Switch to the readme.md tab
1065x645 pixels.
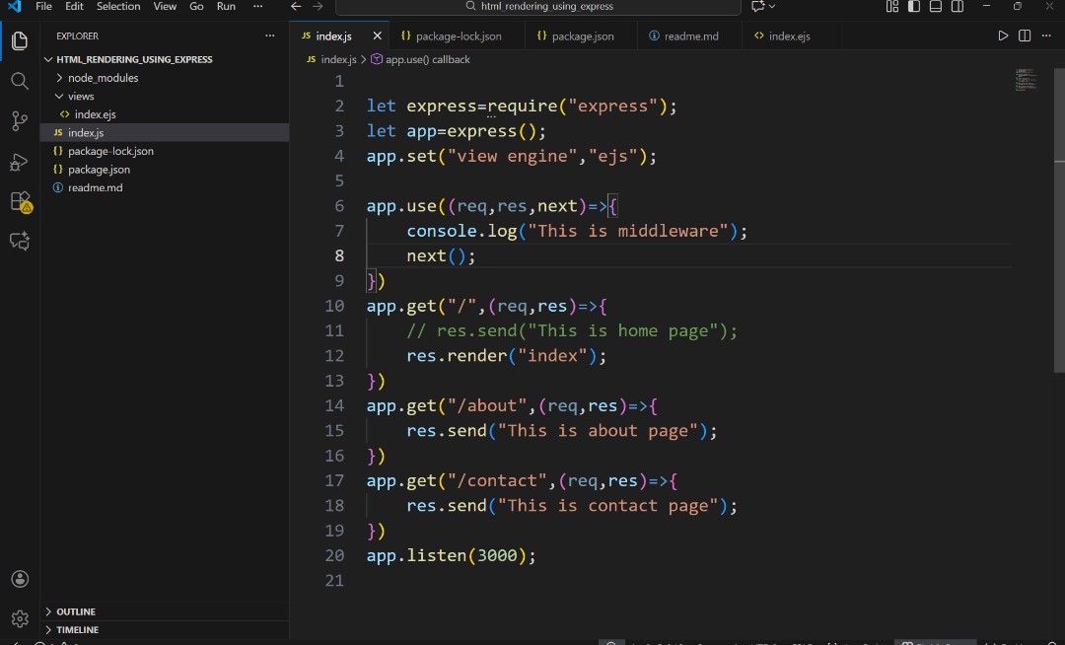(x=689, y=36)
